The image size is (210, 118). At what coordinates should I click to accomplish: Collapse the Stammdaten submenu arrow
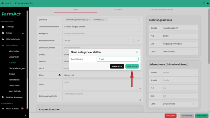23,46
